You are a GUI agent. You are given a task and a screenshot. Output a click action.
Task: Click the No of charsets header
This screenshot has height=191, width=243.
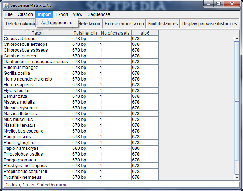(115, 33)
